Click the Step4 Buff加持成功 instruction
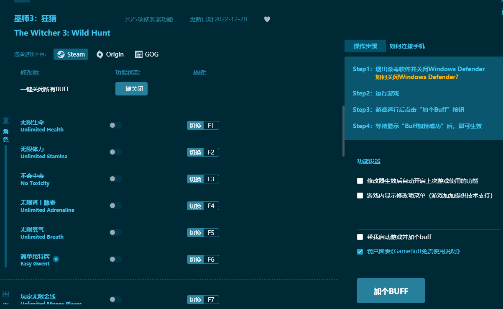Viewport: 503px width, 309px height. (417, 126)
